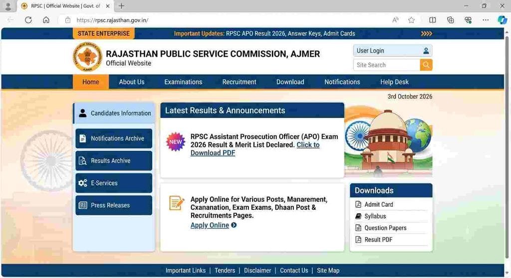Screen dimensions: 511x278
Task: Click the site lock icon in address bar
Action: (x=67, y=20)
